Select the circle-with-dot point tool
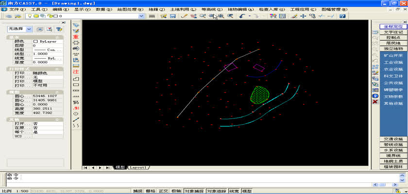Image resolution: width=408 pixels, height=194 pixels. click(76, 114)
